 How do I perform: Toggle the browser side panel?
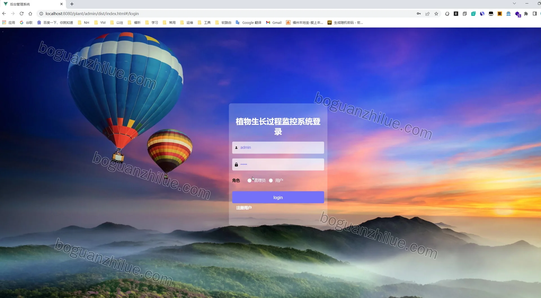(x=535, y=14)
